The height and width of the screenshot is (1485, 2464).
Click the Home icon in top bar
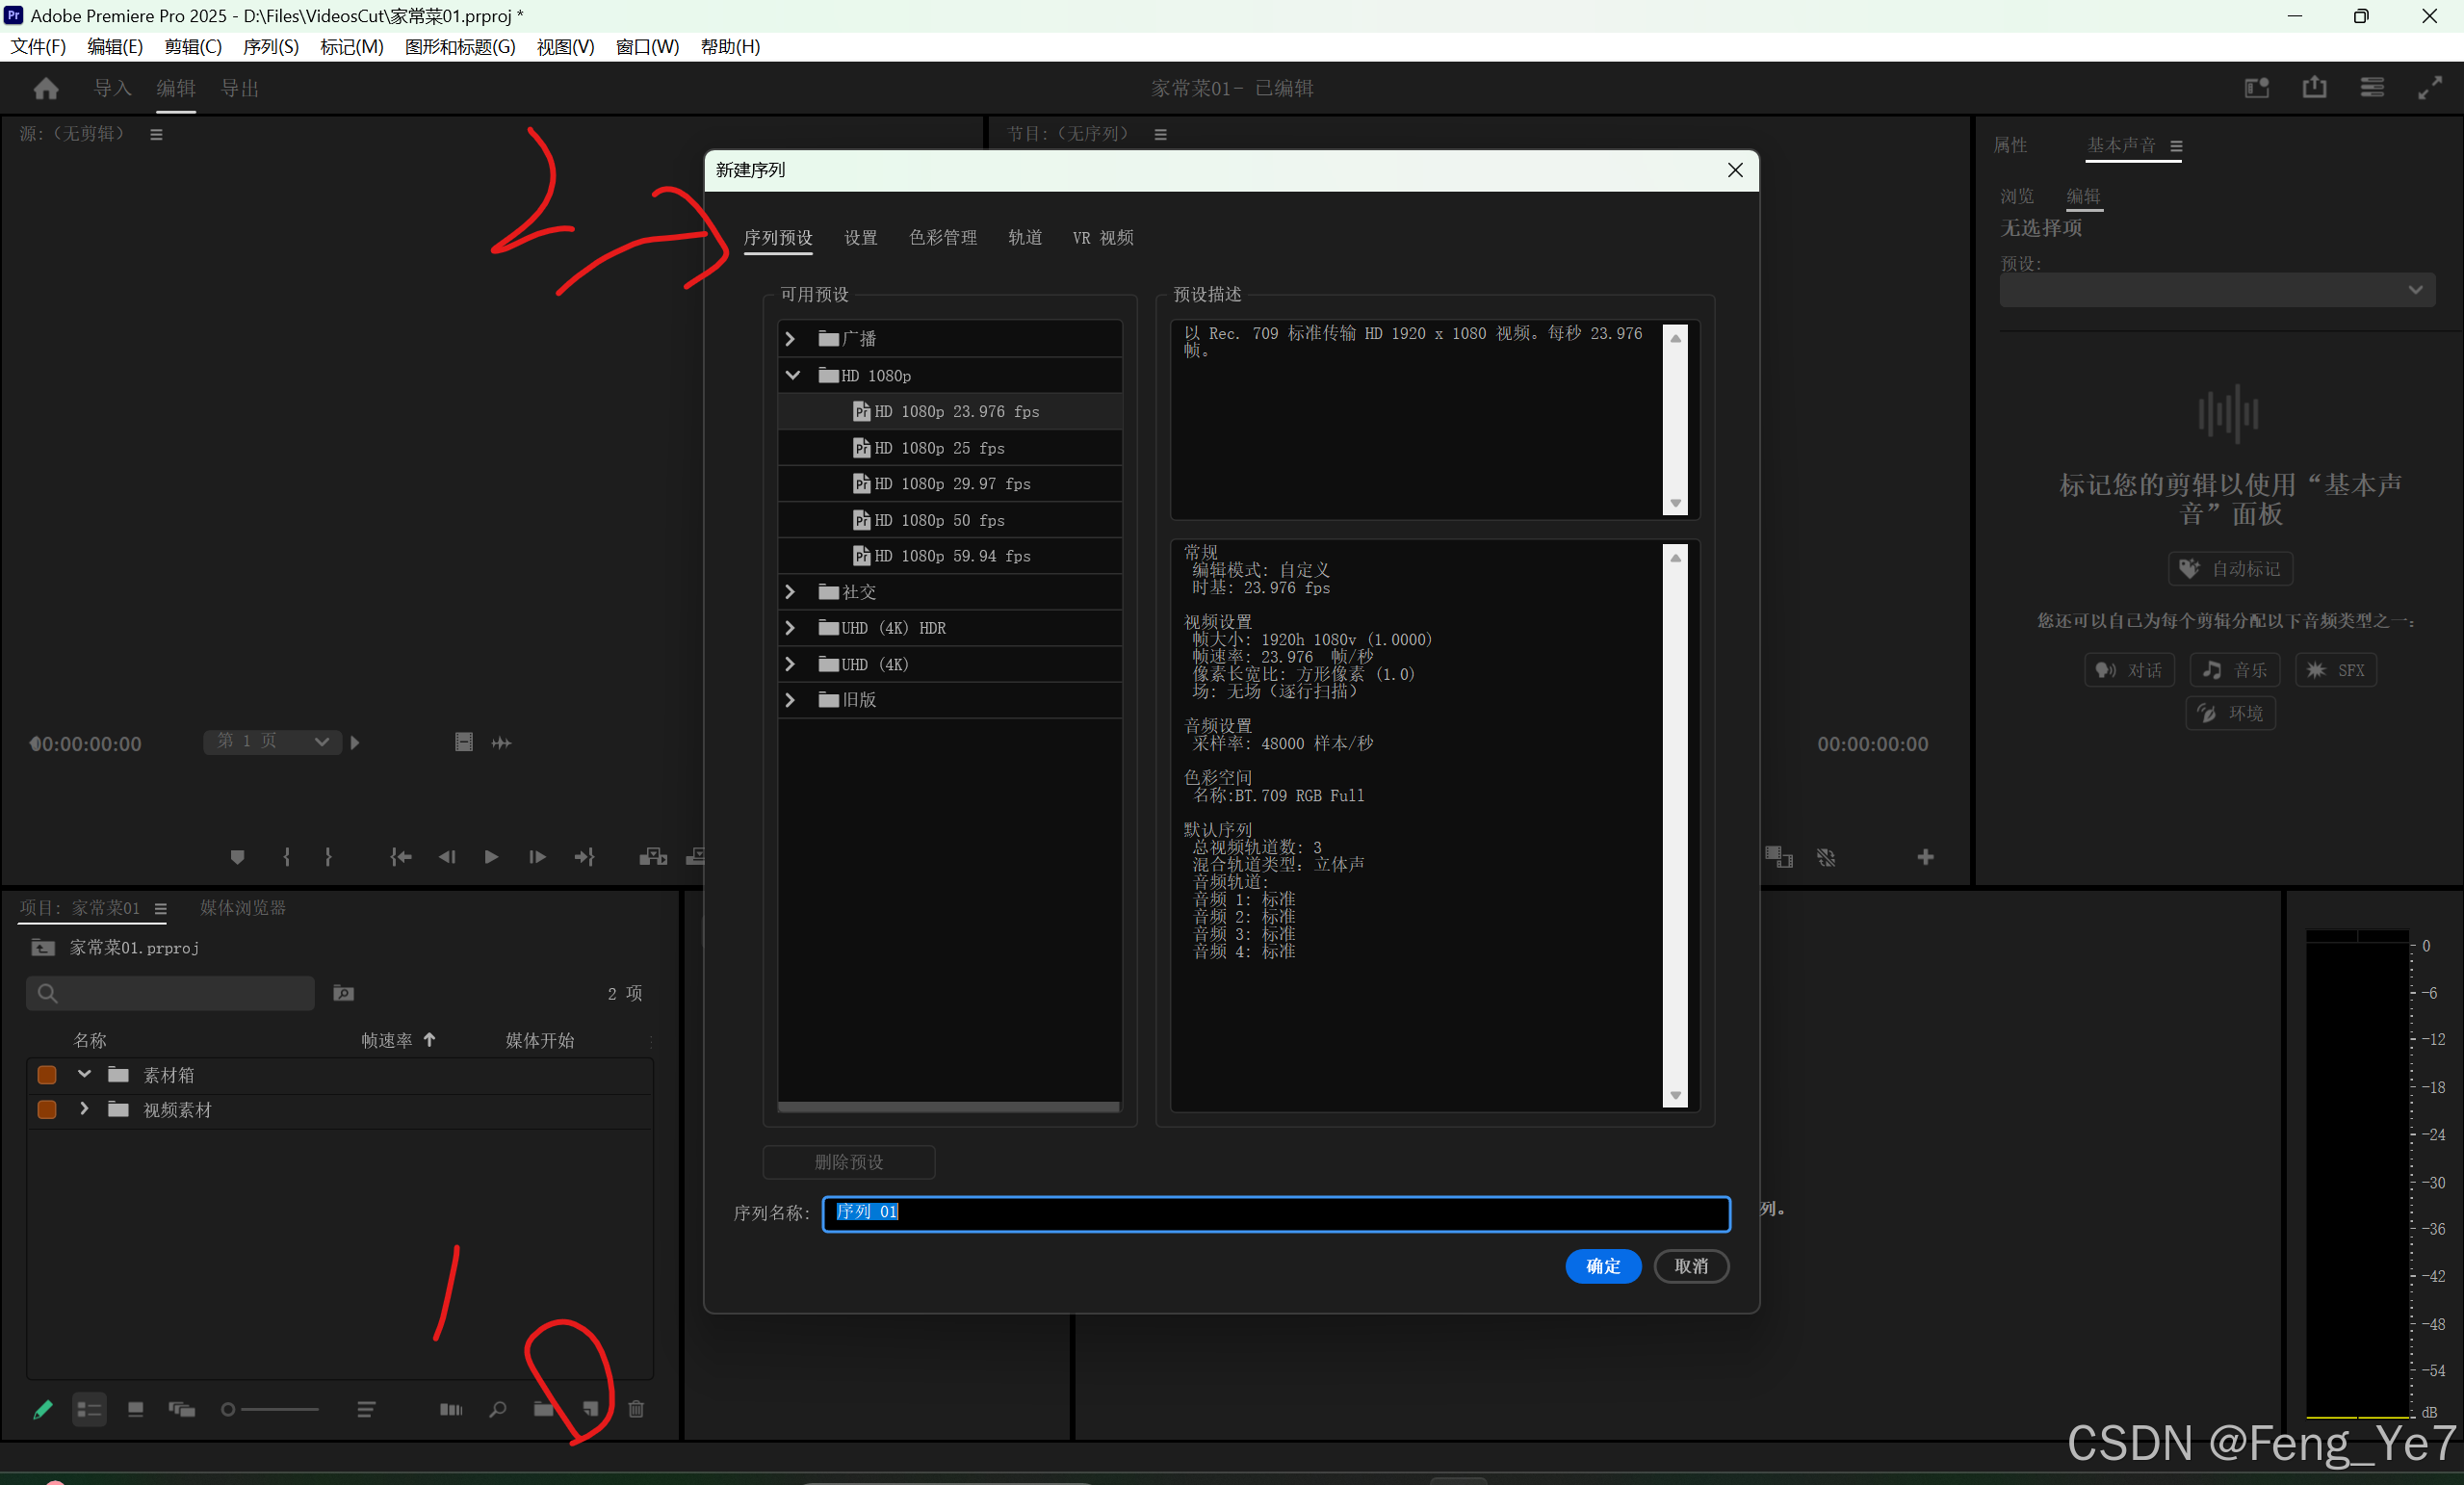click(x=46, y=88)
